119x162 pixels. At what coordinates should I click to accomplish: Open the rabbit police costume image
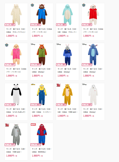[x=68, y=54]
